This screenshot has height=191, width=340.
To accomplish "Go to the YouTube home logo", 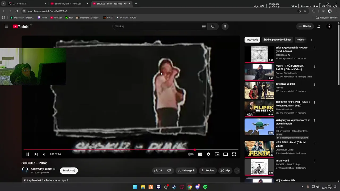I will pos(21,26).
